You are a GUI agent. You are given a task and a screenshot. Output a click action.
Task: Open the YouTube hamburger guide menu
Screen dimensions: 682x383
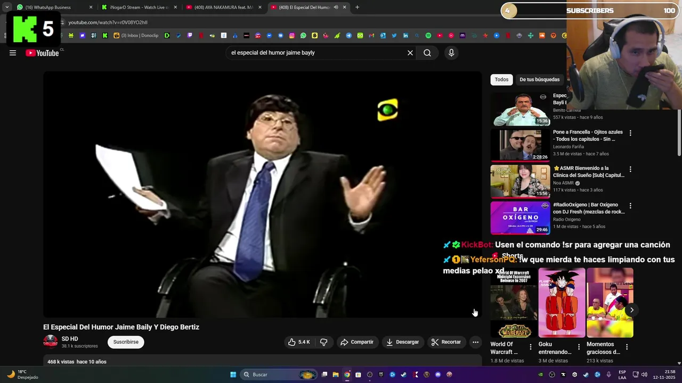tap(13, 53)
